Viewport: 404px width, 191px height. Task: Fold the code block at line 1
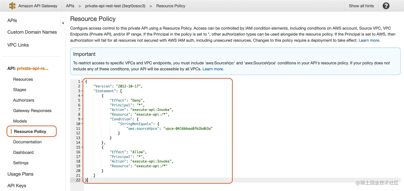pos(82,81)
